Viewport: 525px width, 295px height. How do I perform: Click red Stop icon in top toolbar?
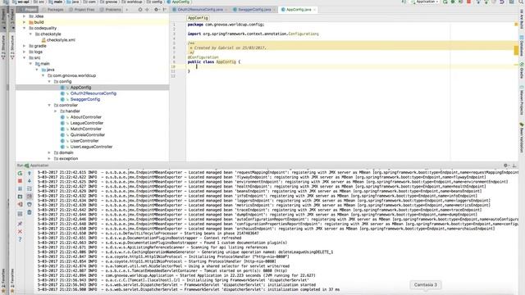tap(469, 2)
